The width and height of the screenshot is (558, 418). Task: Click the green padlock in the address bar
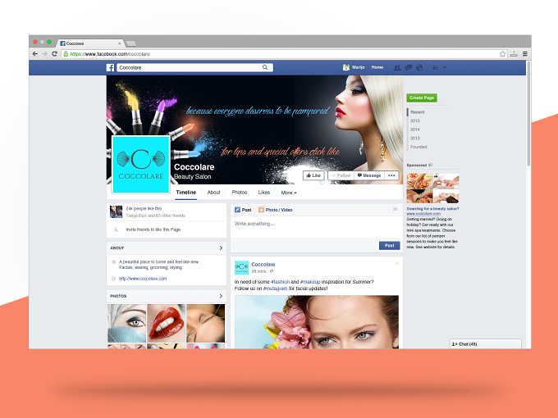(66, 53)
